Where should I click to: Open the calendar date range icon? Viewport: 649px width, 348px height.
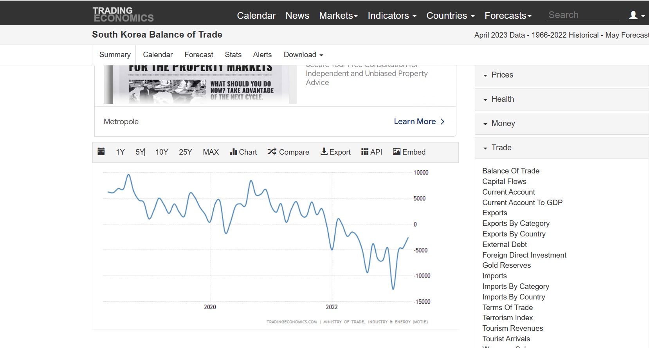pos(101,151)
